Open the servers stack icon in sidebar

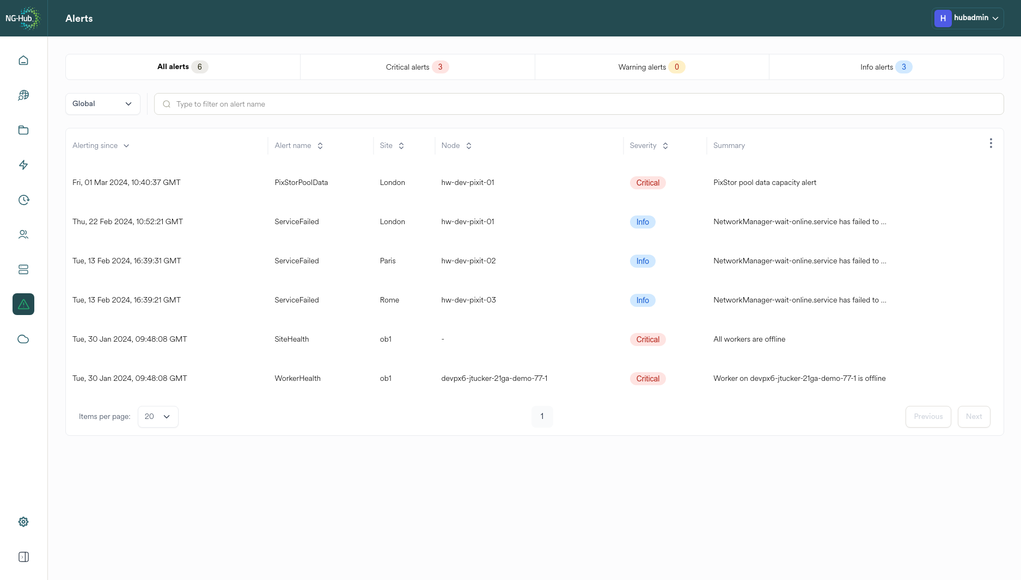[x=23, y=269]
